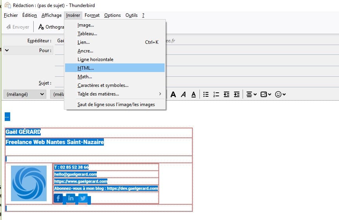Open the emoji smiley dropdown
This screenshot has width=339, height=220.
coord(280,94)
